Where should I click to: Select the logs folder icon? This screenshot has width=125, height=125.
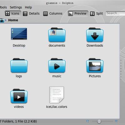tap(19, 65)
